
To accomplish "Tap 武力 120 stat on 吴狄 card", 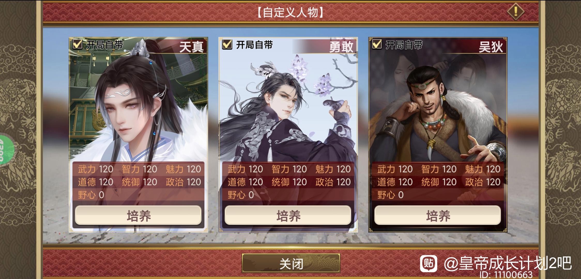I will (x=395, y=169).
